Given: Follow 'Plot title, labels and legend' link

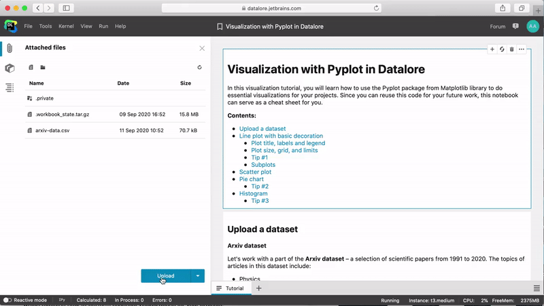Looking at the screenshot, I should pos(288,143).
